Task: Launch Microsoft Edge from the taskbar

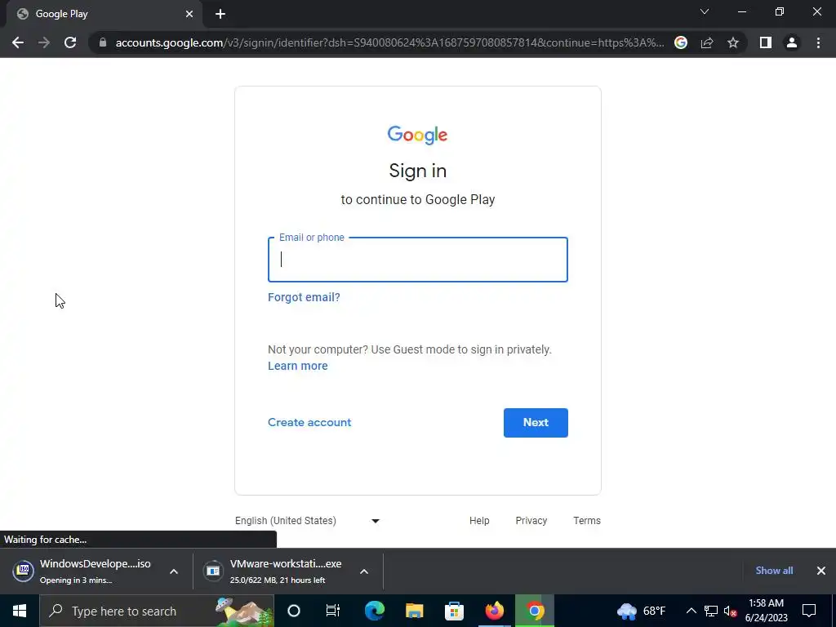Action: tap(374, 611)
